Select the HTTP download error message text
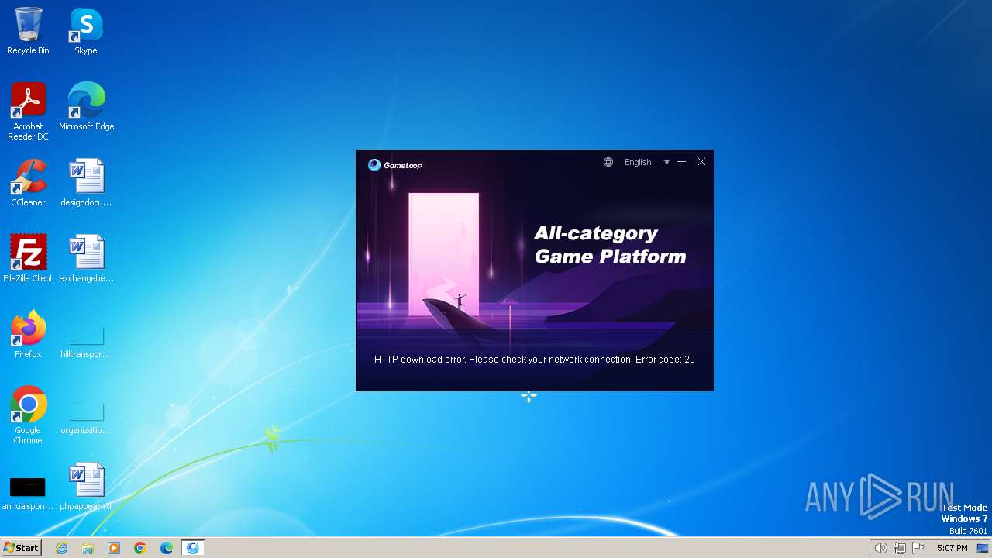Screen dimensions: 992x558 click(535, 360)
